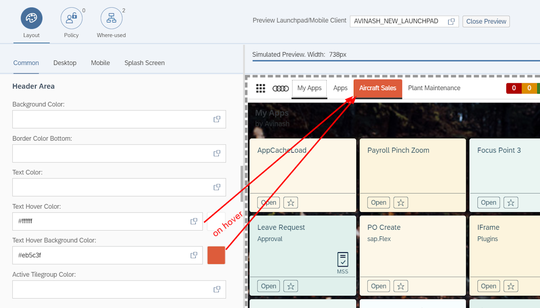Open value help in Preview Launchpad field

[x=451, y=22]
